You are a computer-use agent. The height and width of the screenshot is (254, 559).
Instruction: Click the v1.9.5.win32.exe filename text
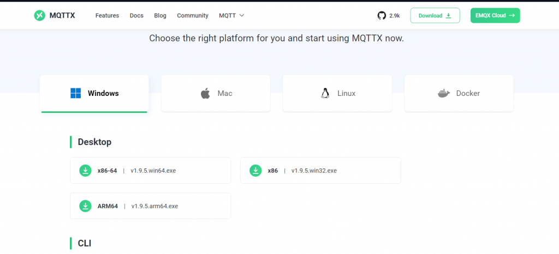[314, 171]
